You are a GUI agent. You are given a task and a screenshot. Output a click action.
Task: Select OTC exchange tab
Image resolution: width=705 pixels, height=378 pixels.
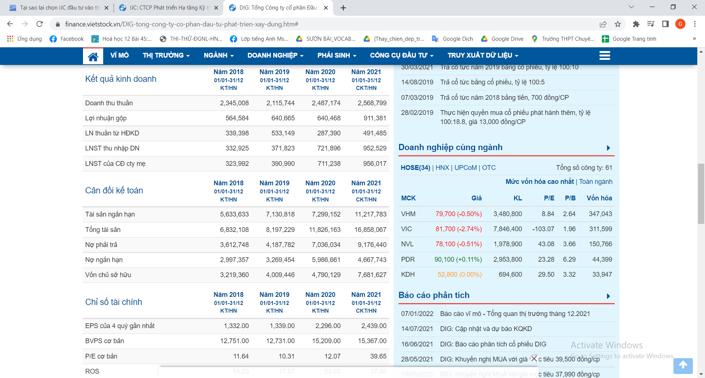pyautogui.click(x=489, y=168)
